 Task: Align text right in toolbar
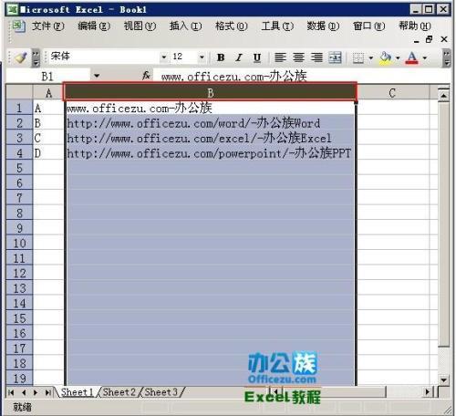(x=316, y=57)
